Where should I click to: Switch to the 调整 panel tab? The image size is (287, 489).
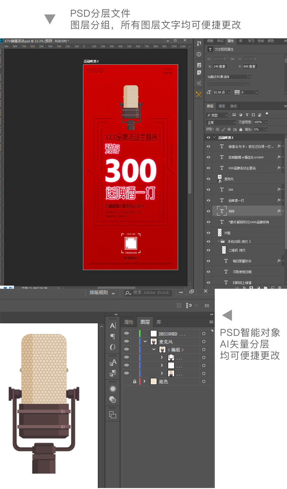(210, 41)
